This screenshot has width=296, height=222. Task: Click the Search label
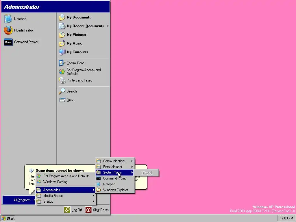[72, 91]
